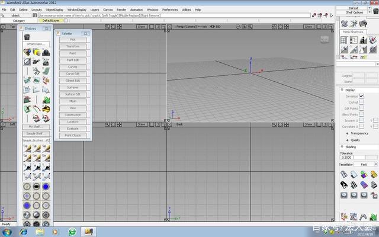Click the look-at icon in the Persp window header
This screenshot has width=379, height=237.
point(274,27)
